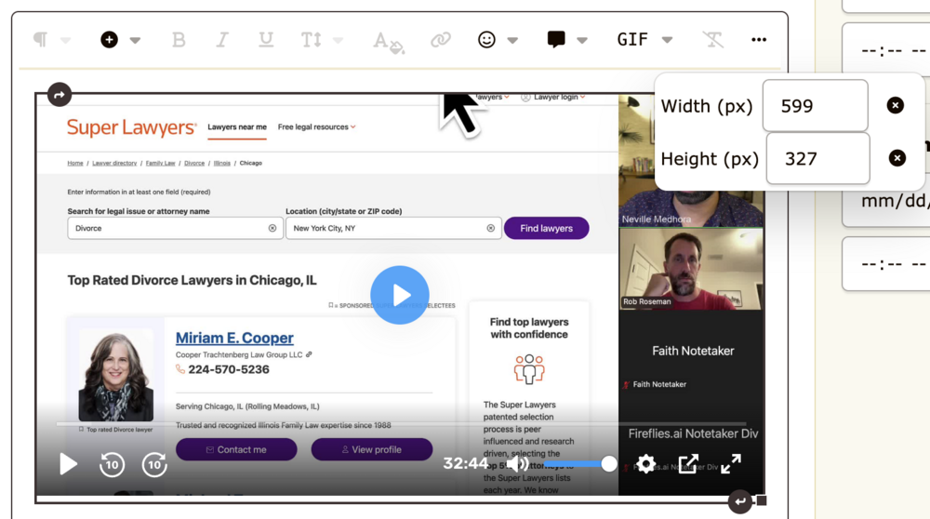Adjust the volume slider
Screen dimensions: 930x519
click(x=579, y=464)
